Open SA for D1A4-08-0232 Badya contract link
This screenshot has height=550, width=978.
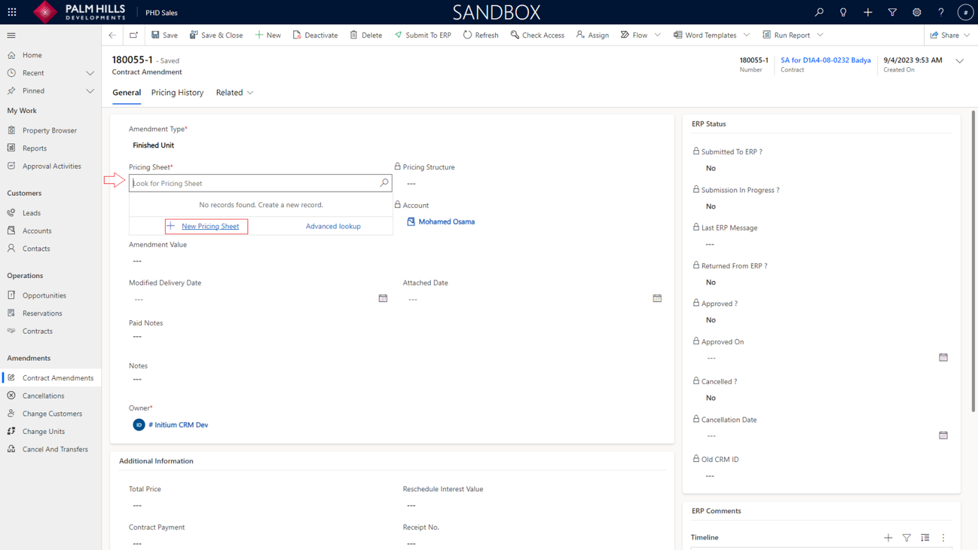(826, 60)
